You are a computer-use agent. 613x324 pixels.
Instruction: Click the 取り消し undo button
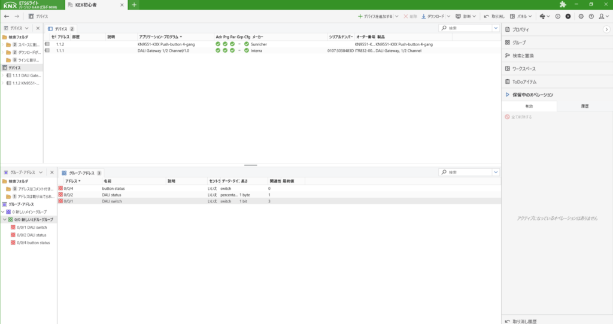pyautogui.click(x=494, y=16)
